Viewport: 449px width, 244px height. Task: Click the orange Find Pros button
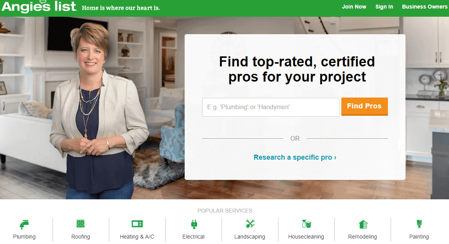click(365, 106)
